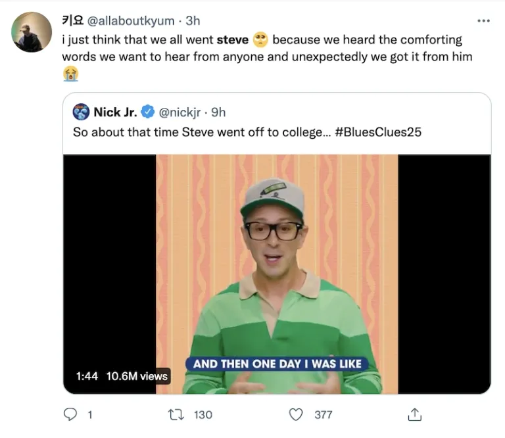
Task: Click the 130 retweet count
Action: [203, 414]
